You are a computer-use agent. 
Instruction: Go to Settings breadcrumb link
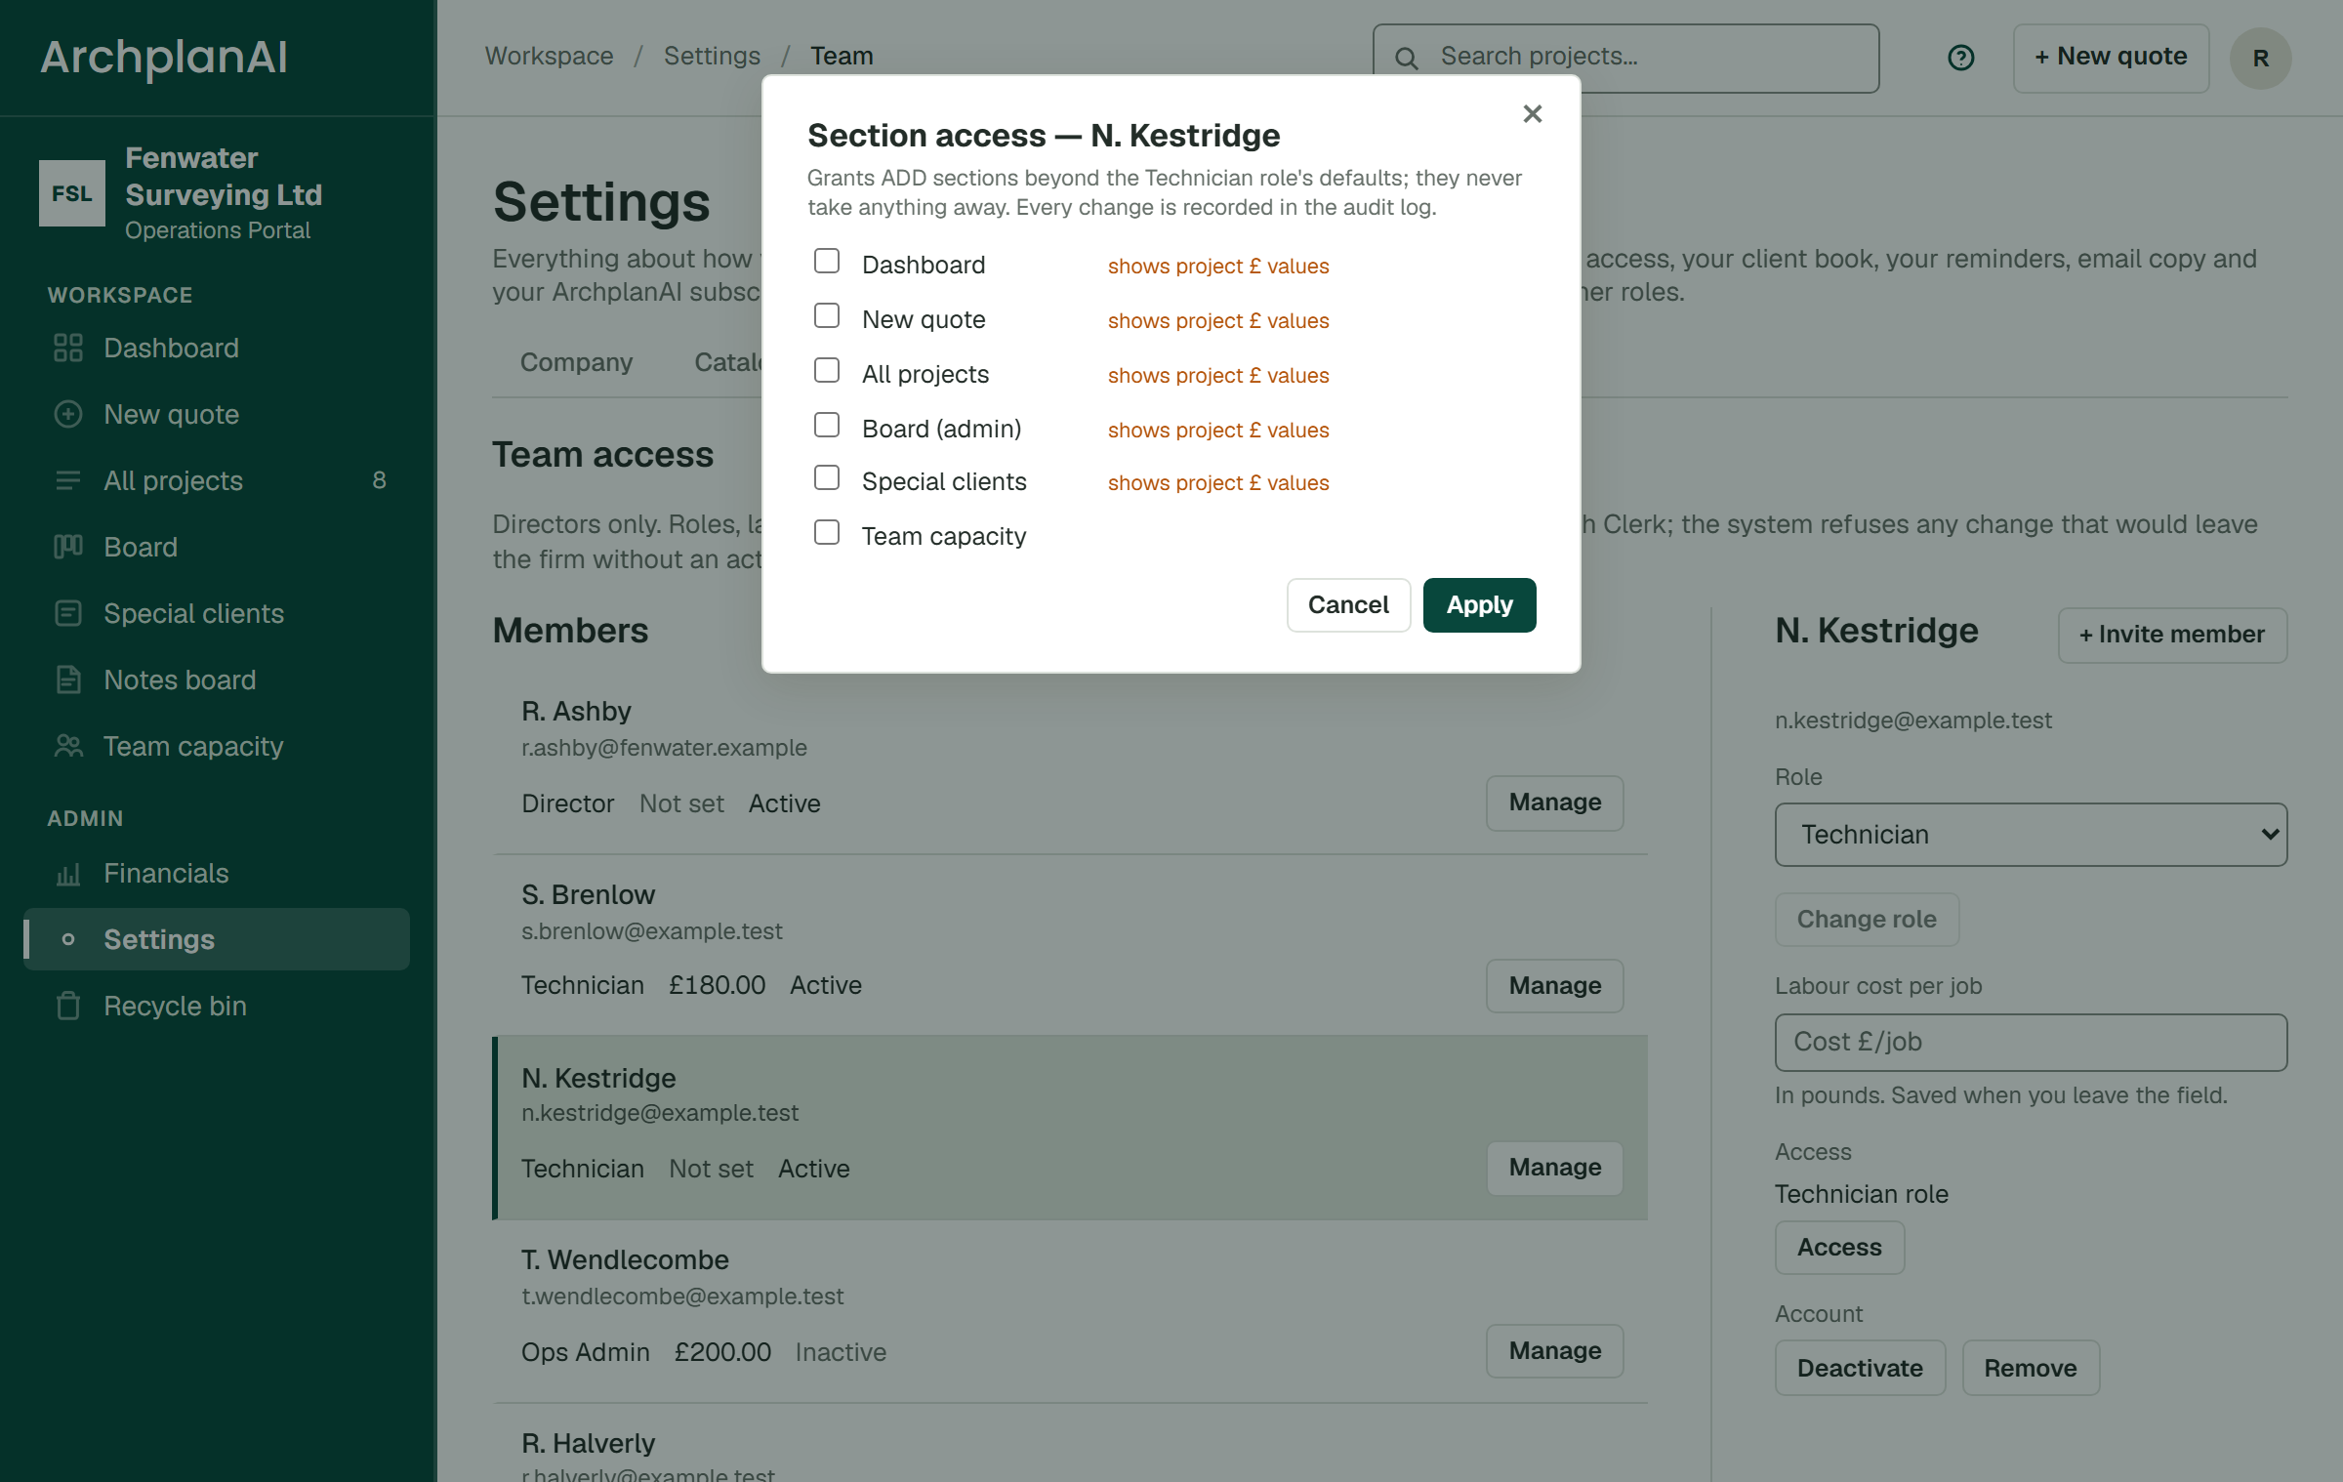712,56
